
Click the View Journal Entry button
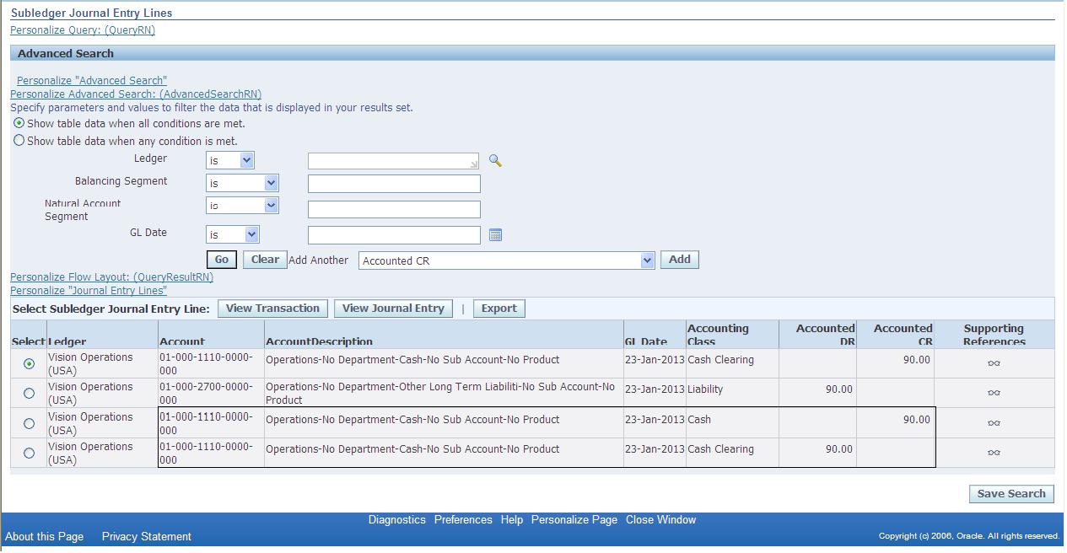coord(392,308)
